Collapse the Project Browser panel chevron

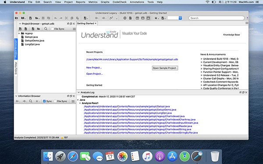20,24
